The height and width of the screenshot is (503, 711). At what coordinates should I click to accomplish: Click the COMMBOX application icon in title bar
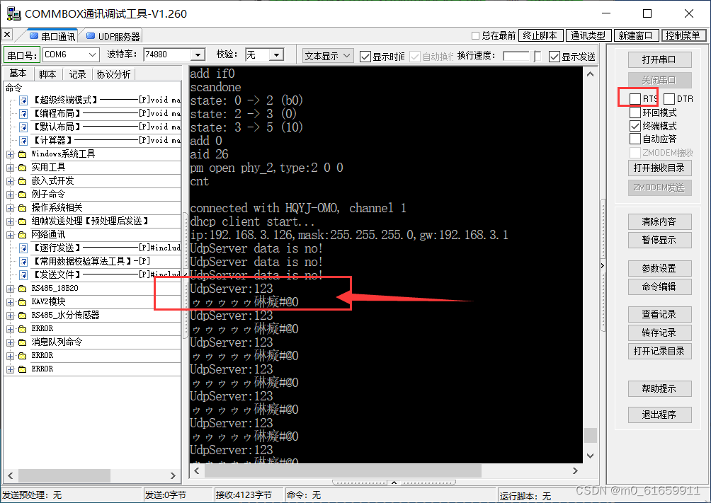(13, 13)
